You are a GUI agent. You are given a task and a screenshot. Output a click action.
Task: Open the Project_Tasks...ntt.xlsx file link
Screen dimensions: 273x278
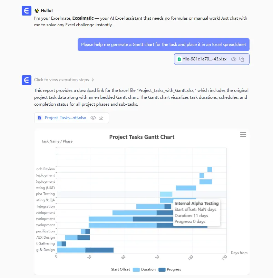coord(65,118)
